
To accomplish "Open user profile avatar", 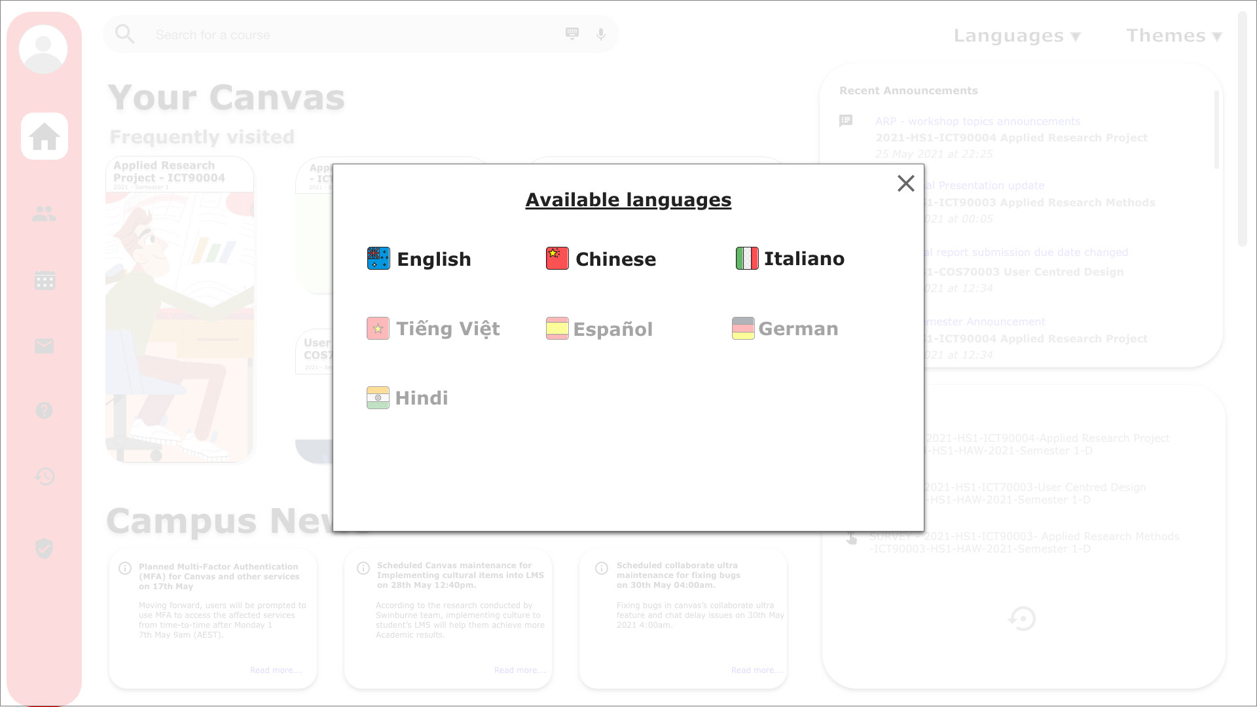I will pos(43,49).
